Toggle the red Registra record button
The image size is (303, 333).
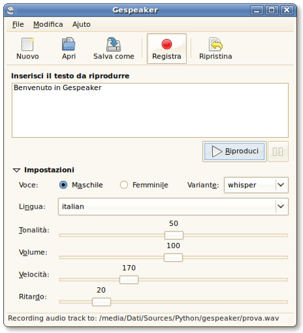[166, 48]
